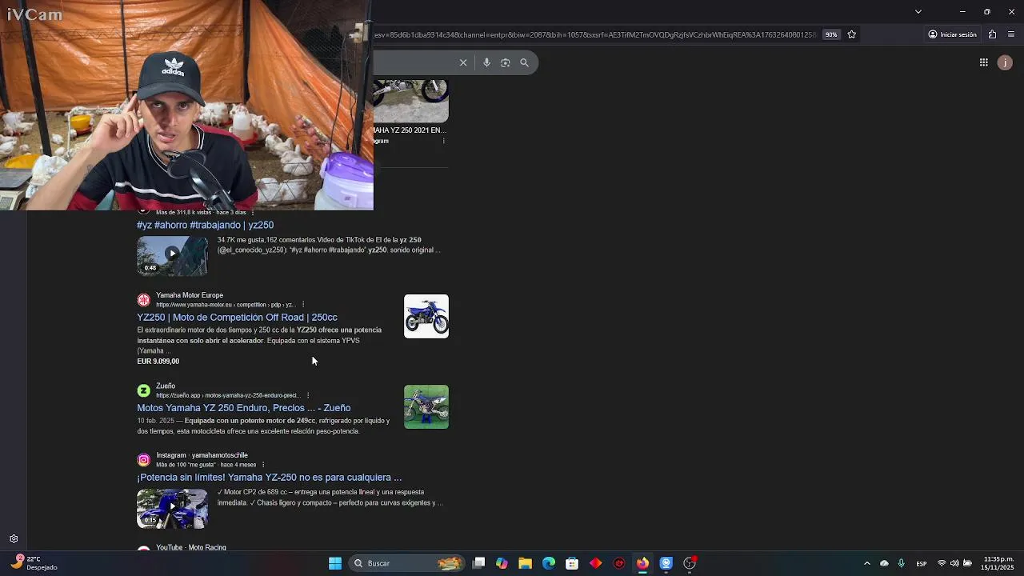Open the volume control in tray
Image resolution: width=1024 pixels, height=576 pixels.
[x=954, y=563]
